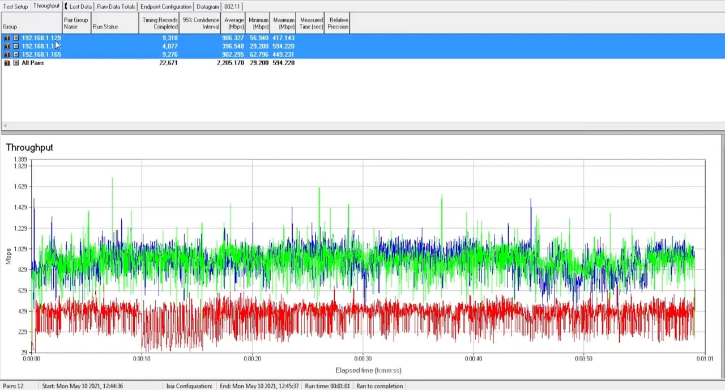
Task: Expand the second IP group row
Action: point(16,46)
